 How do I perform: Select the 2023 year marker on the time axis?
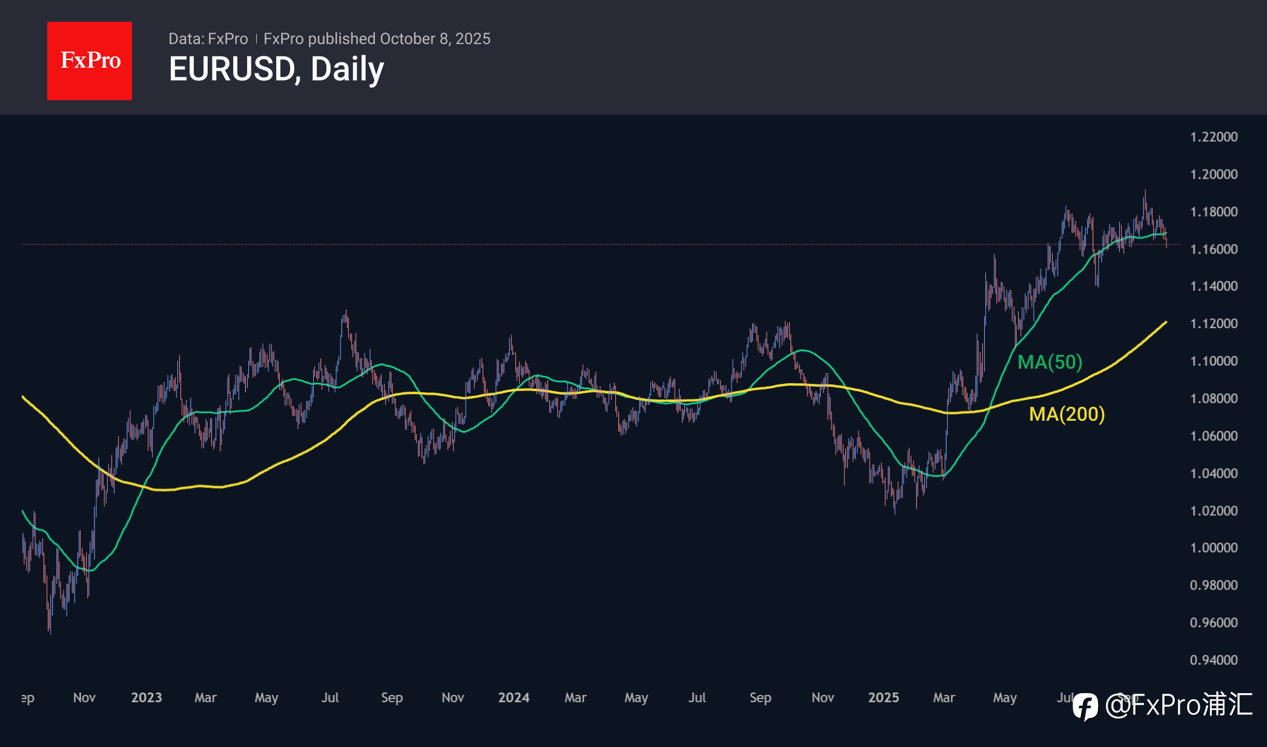[x=147, y=697]
